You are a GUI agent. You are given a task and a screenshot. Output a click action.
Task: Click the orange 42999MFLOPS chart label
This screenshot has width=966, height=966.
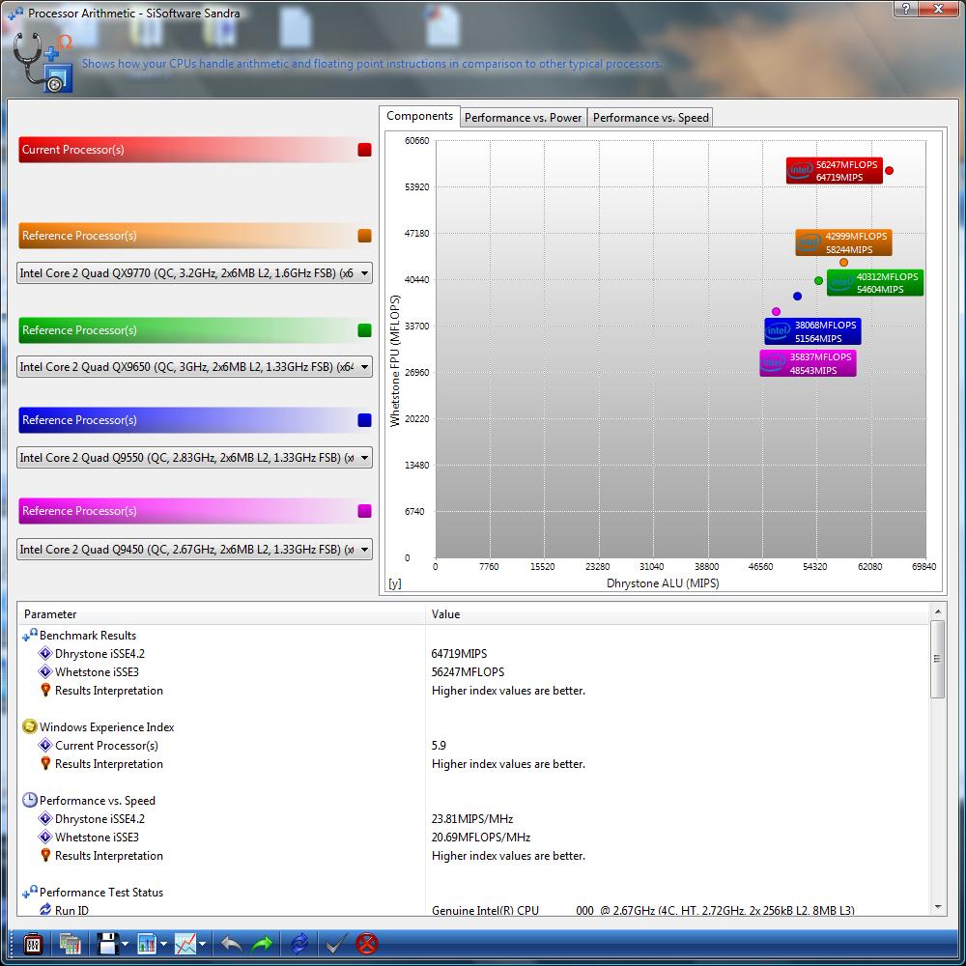point(843,242)
